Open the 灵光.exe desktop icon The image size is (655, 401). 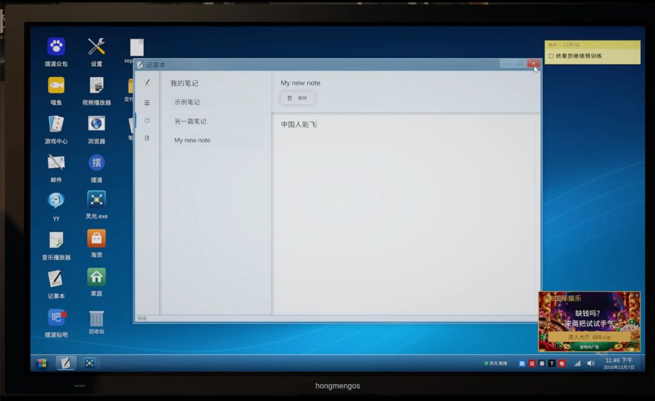coord(96,205)
